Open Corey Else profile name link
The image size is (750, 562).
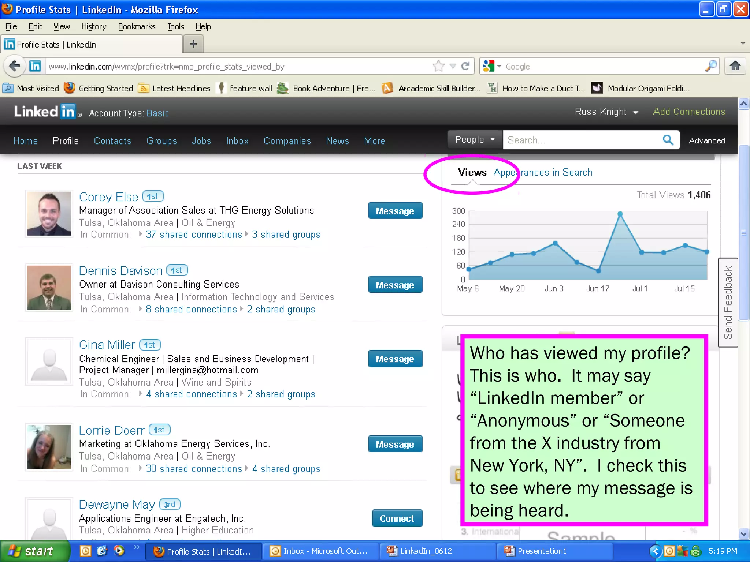click(x=109, y=197)
